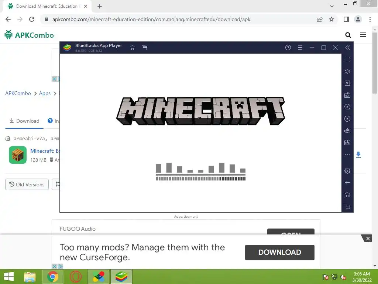Open BlueStacks home from title bar

click(x=133, y=48)
